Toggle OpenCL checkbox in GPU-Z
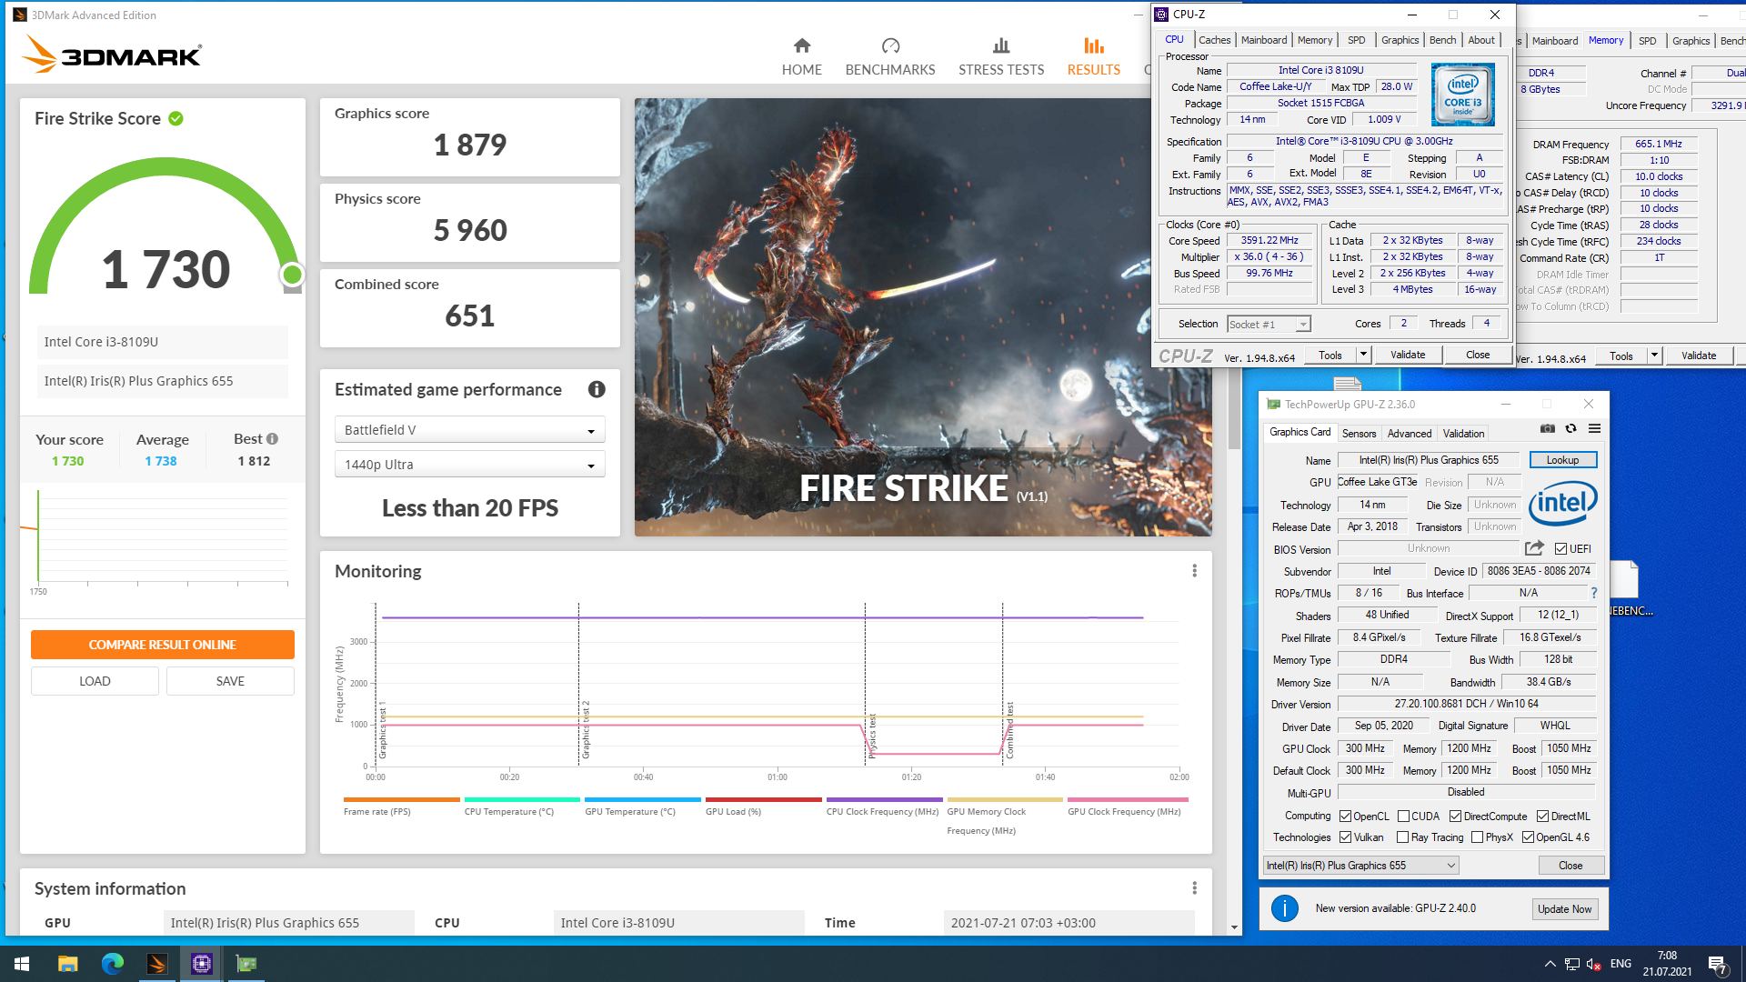This screenshot has width=1746, height=982. (1345, 816)
